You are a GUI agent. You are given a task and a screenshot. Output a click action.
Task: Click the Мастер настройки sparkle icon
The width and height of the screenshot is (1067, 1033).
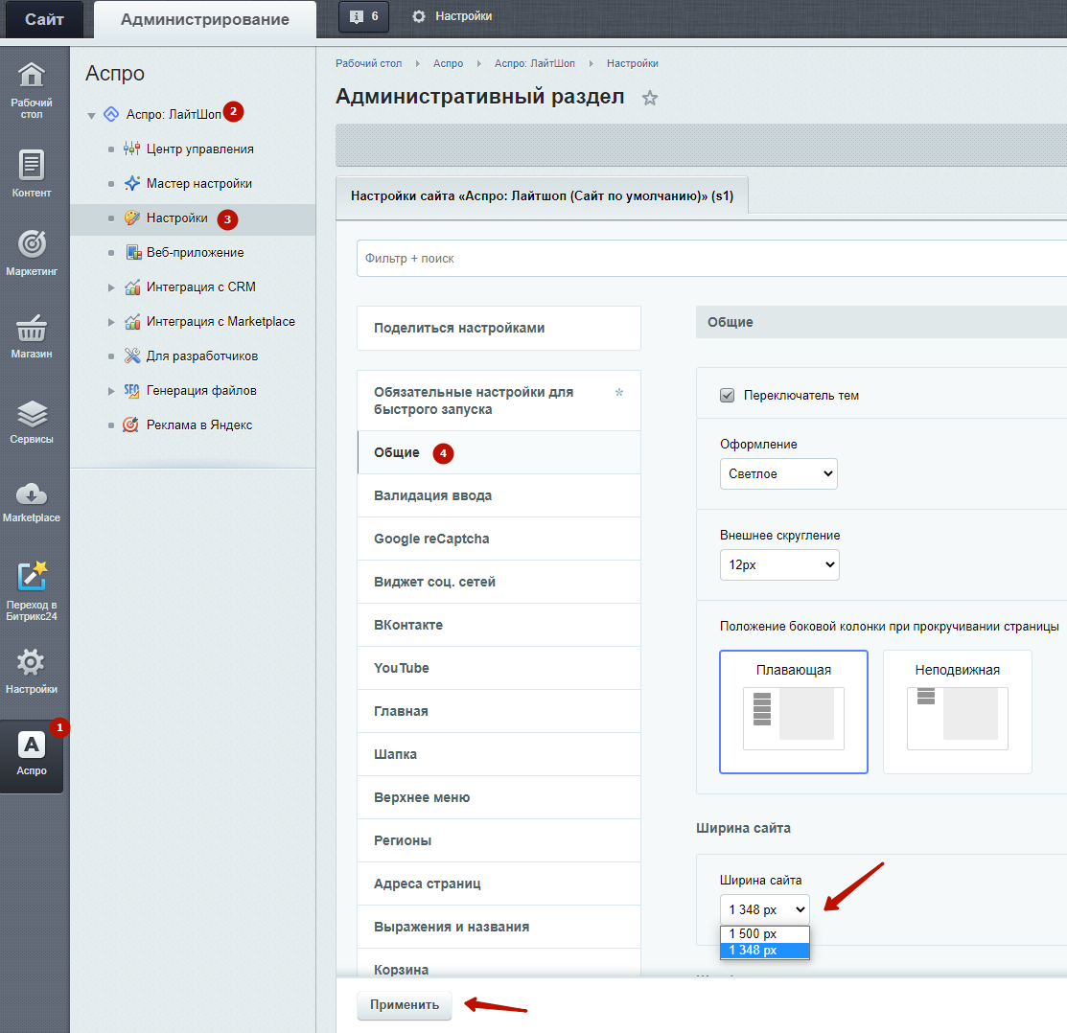[x=132, y=183]
